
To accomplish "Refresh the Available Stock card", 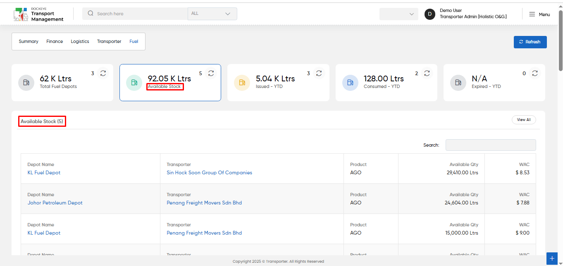I will [211, 74].
